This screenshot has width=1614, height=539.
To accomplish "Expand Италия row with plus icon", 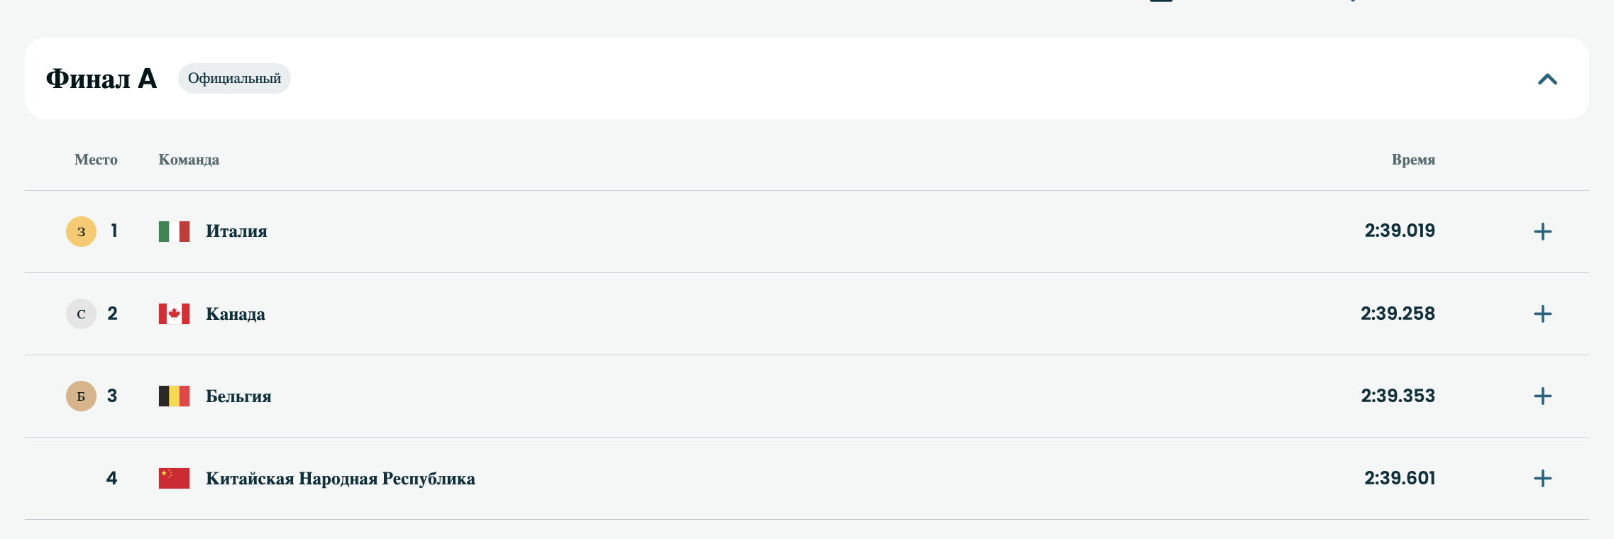I will [x=1542, y=232].
